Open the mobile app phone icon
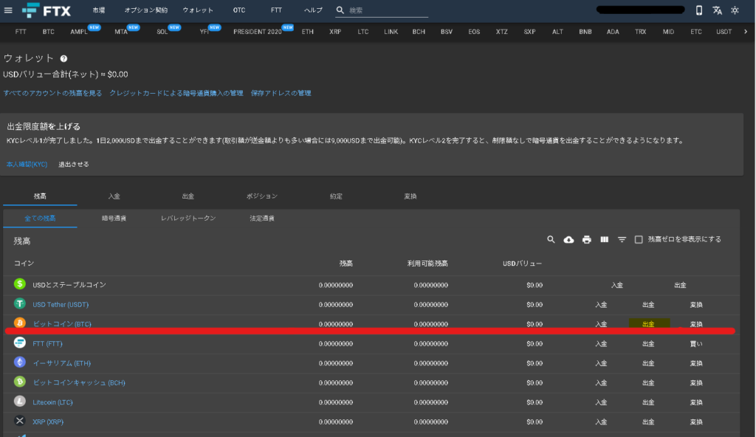Image resolution: width=756 pixels, height=437 pixels. (x=698, y=10)
